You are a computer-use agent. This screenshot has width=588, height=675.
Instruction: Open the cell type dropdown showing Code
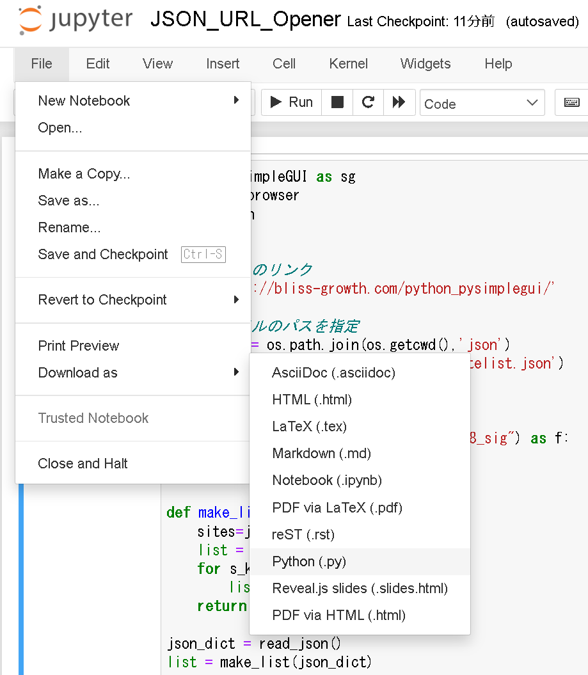click(482, 102)
